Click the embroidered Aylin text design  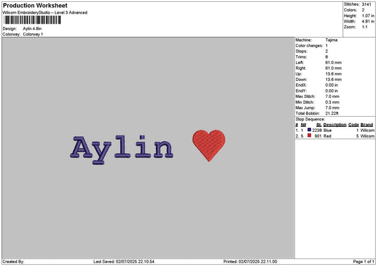click(122, 150)
